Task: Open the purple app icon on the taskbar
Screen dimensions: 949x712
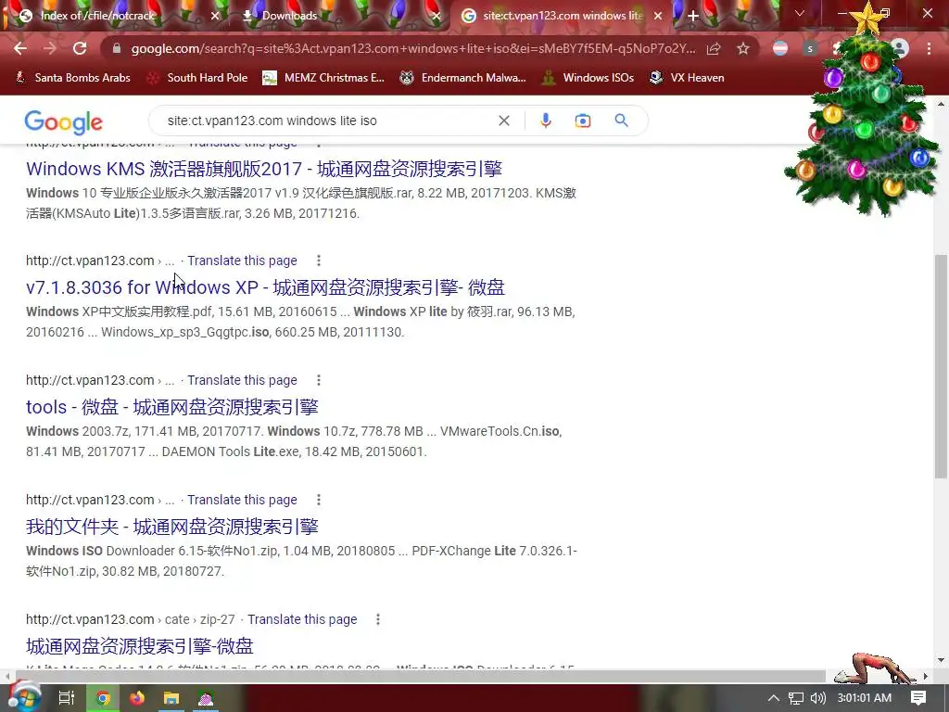Action: click(x=206, y=698)
